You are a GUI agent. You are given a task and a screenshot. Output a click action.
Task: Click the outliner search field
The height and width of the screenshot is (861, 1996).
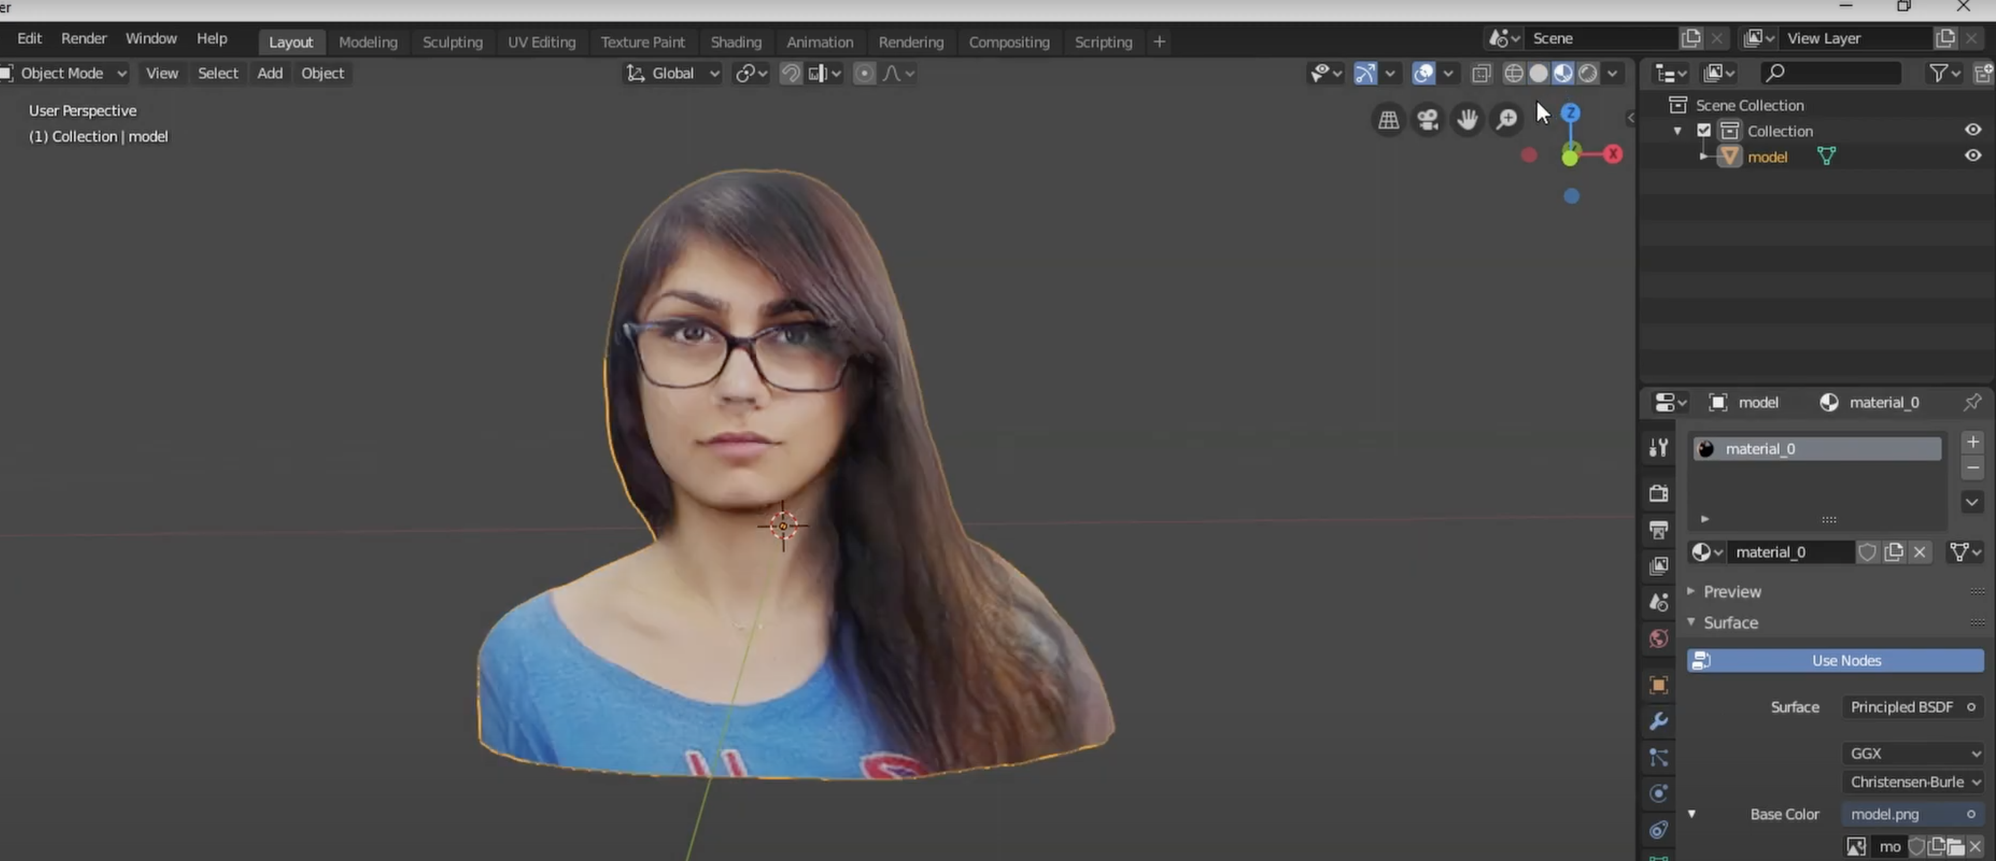coord(1832,73)
